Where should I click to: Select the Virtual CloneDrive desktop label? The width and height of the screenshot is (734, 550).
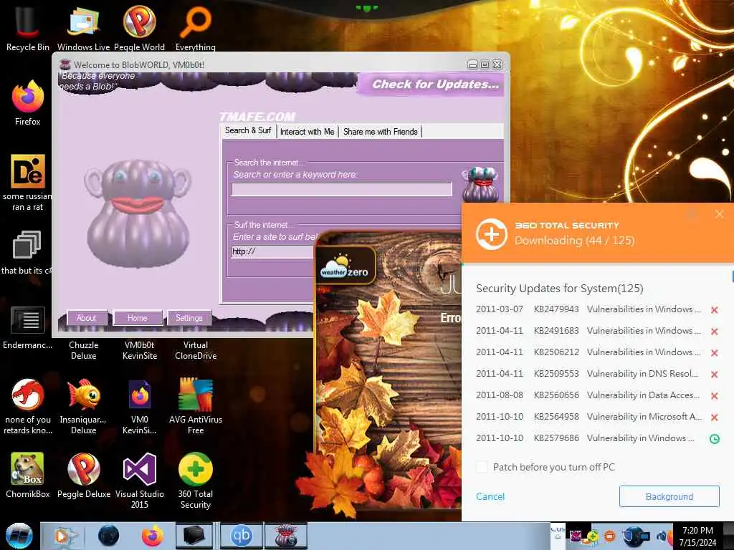coord(195,350)
